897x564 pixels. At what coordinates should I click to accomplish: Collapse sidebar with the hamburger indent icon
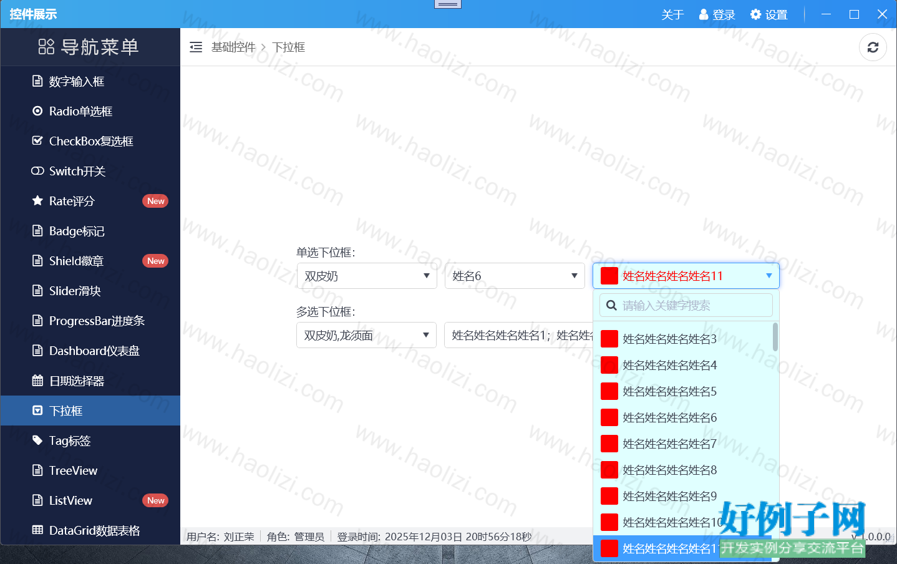pos(196,47)
